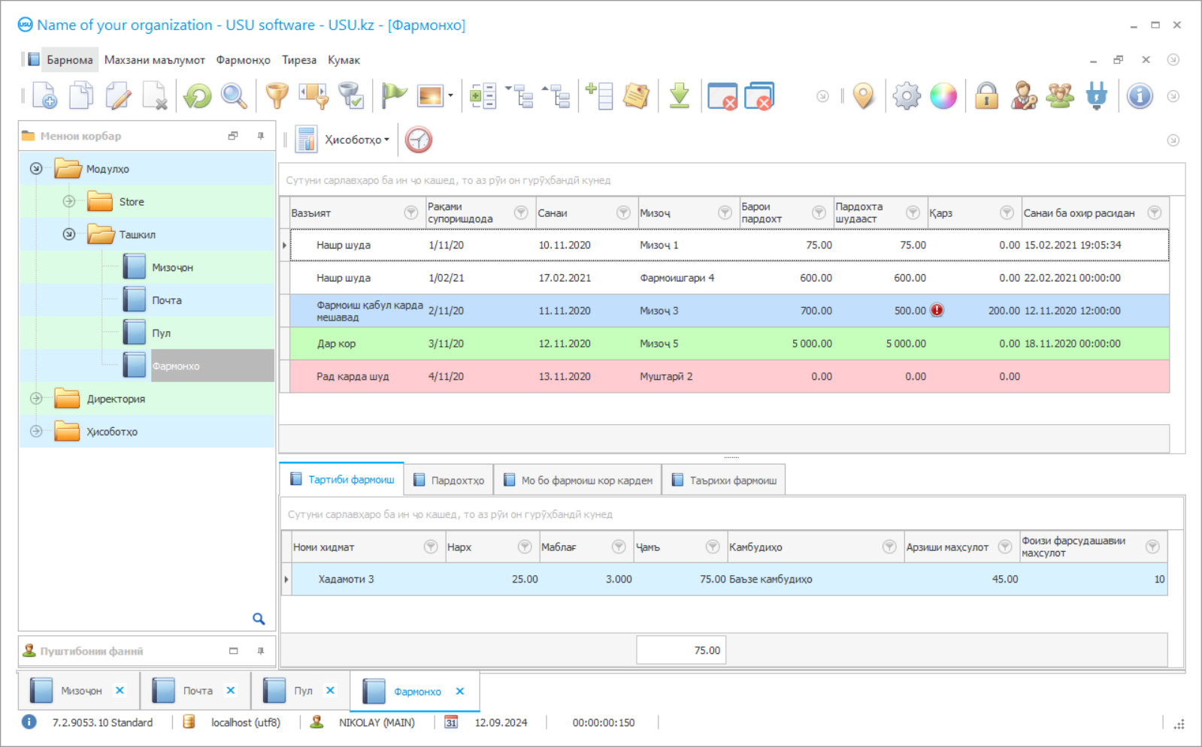
Task: Click the new record icon in toolbar
Action: [44, 96]
